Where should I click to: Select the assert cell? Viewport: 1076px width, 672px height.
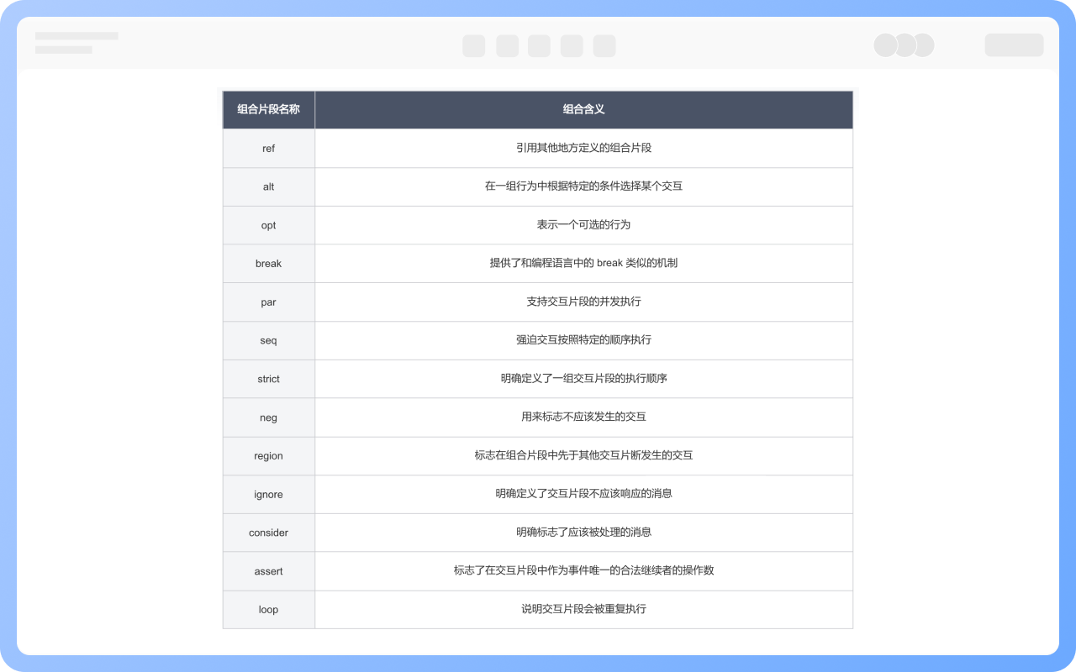(x=268, y=571)
